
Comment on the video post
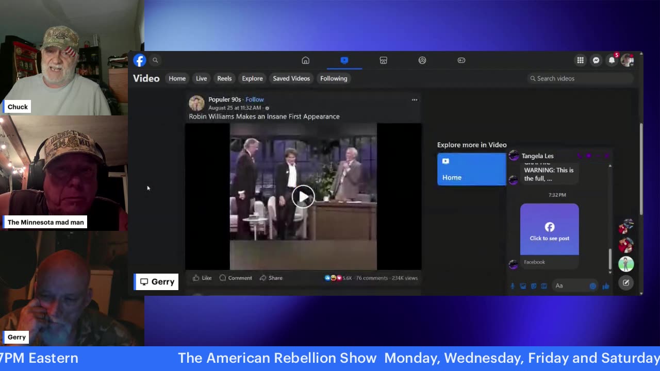point(236,278)
